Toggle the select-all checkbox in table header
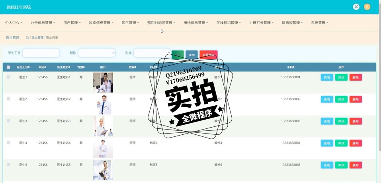The height and width of the screenshot is (183, 381). [x=8, y=67]
